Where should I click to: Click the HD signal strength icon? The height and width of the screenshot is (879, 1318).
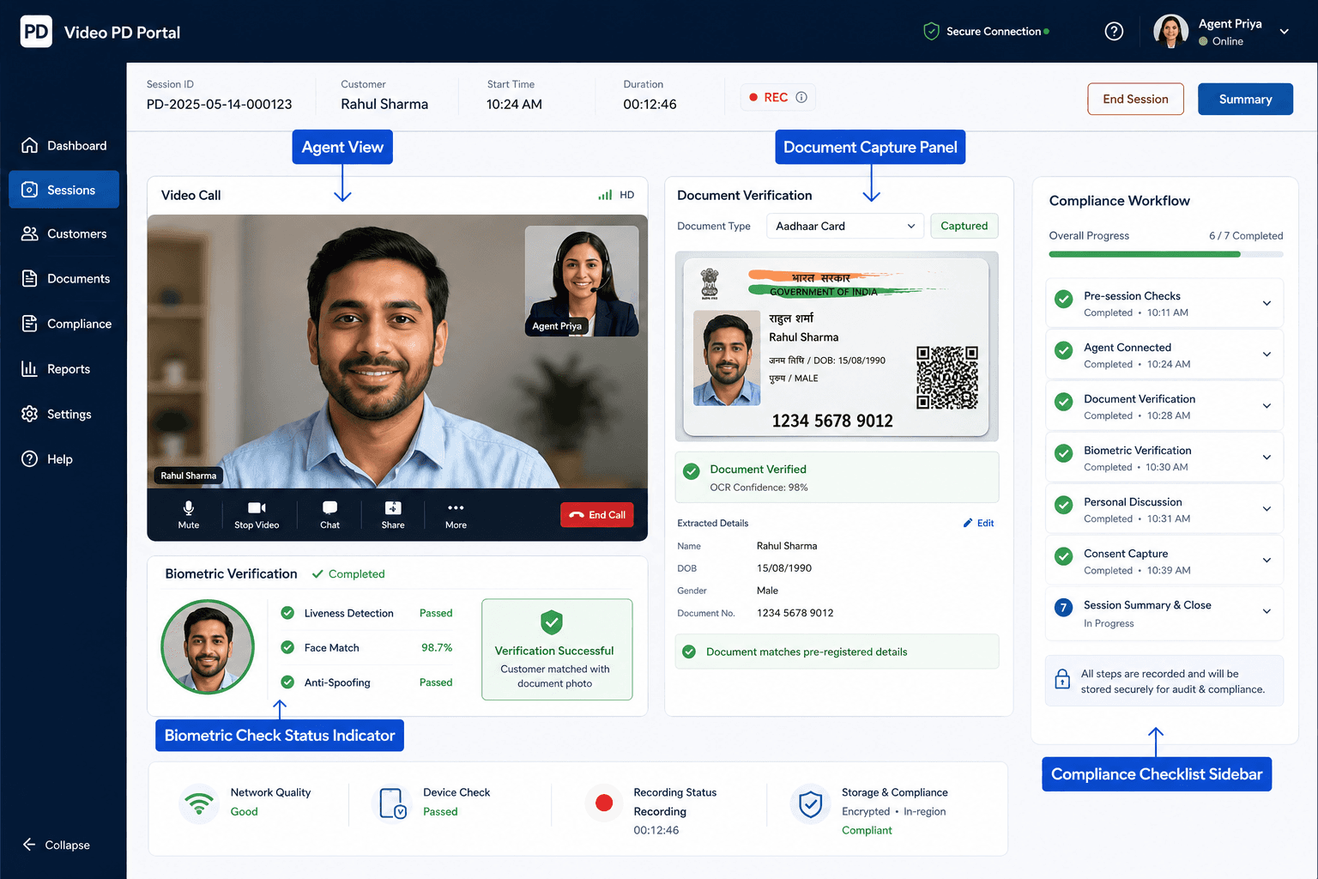coord(605,195)
